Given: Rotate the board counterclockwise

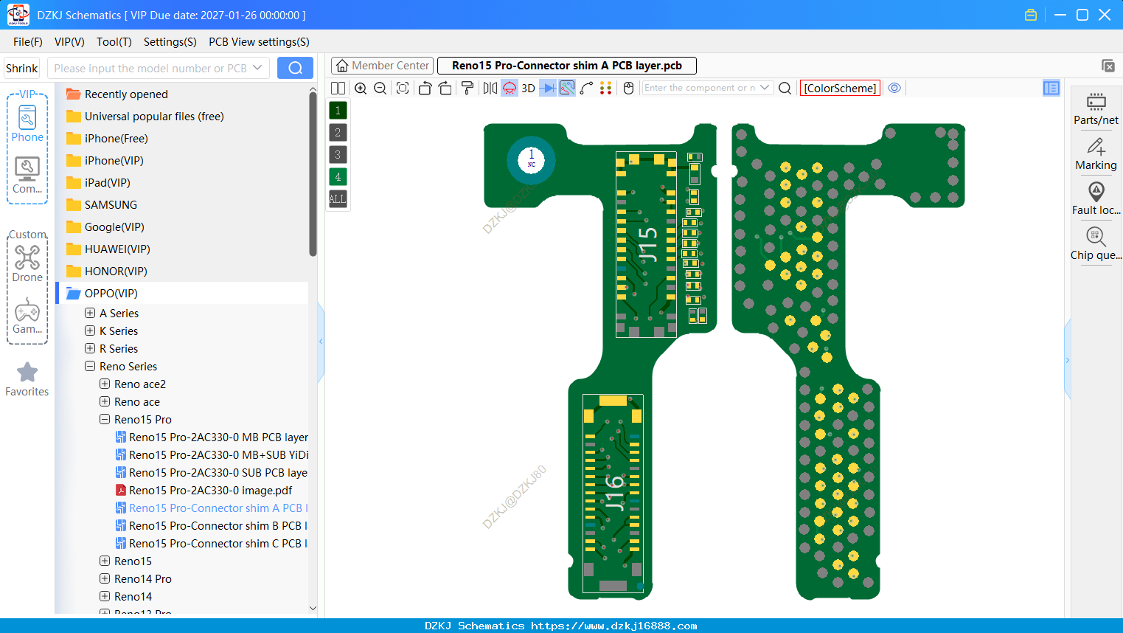Looking at the screenshot, I should click(425, 89).
